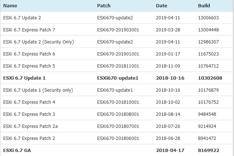This screenshot has height=156, width=234.
Task: Click bold build number 10302608
Action: point(210,78)
